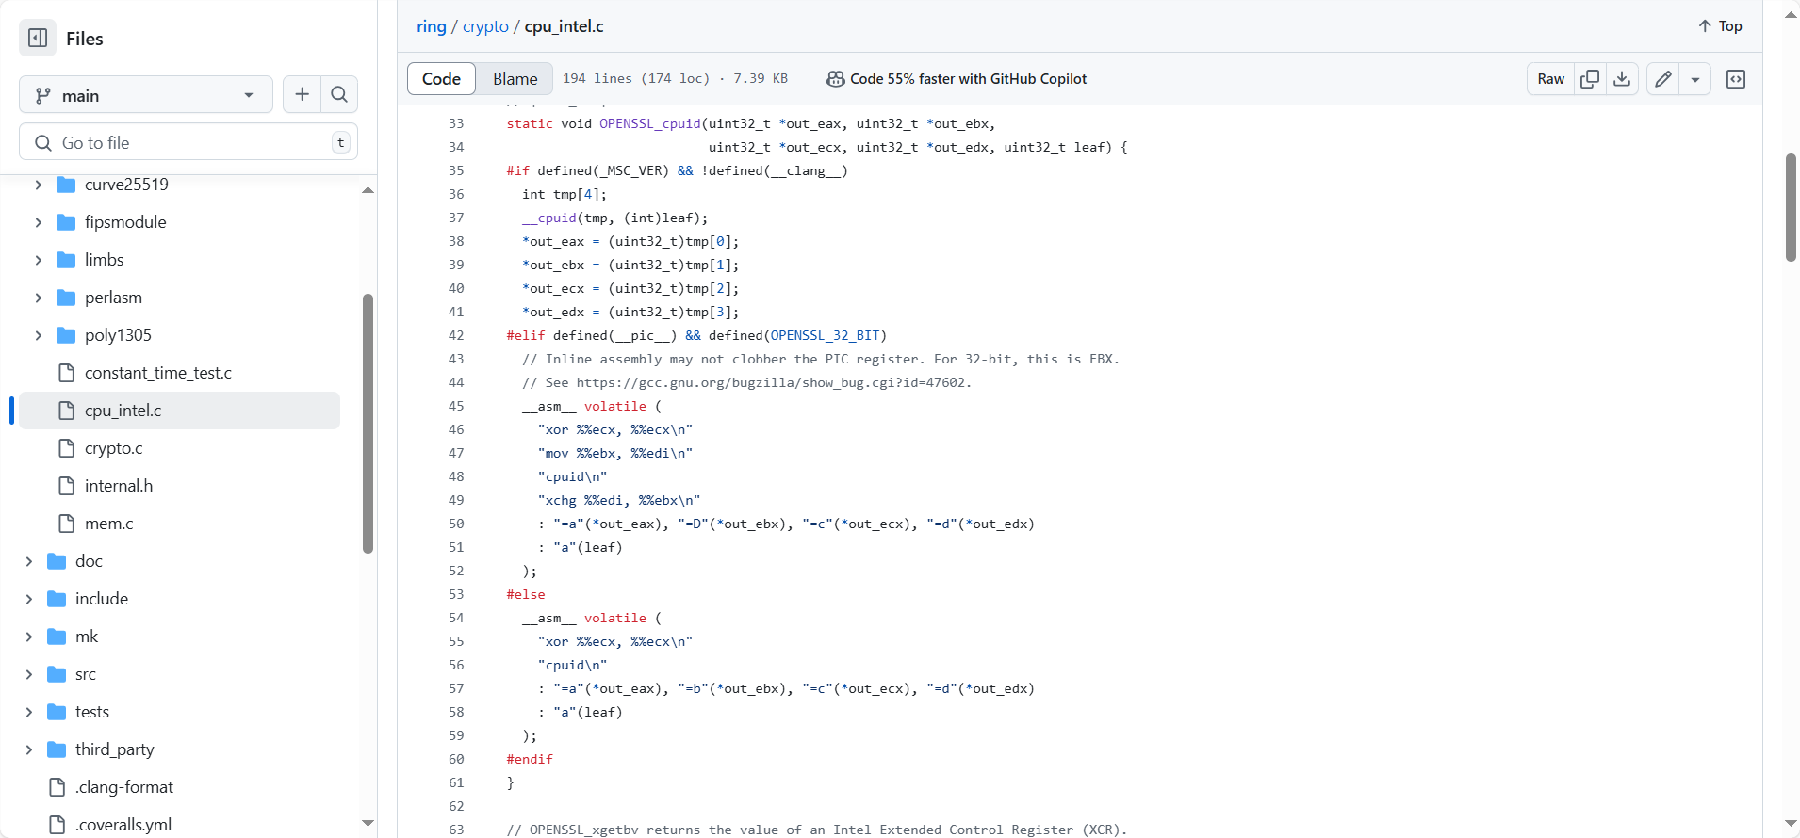This screenshot has width=1800, height=838.
Task: Copy raw file contents
Action: coord(1590,79)
